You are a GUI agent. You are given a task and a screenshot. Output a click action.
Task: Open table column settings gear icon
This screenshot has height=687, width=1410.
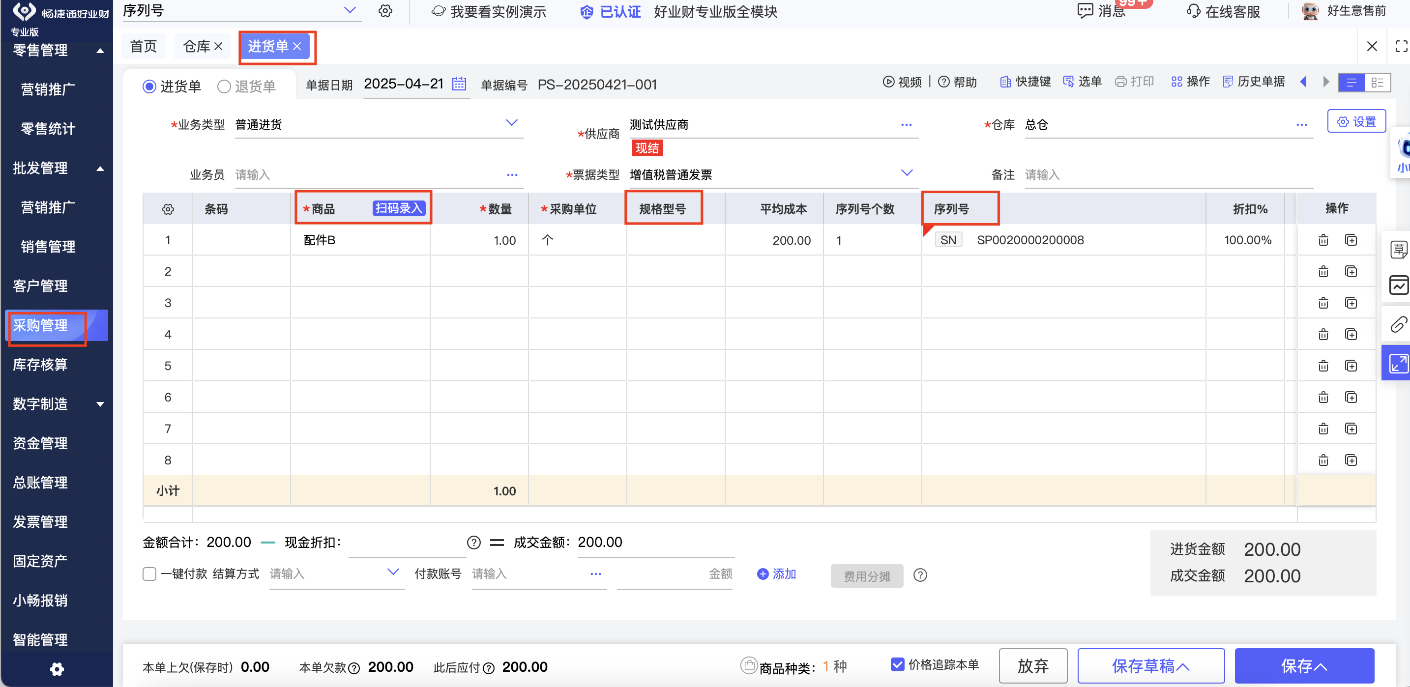168,209
